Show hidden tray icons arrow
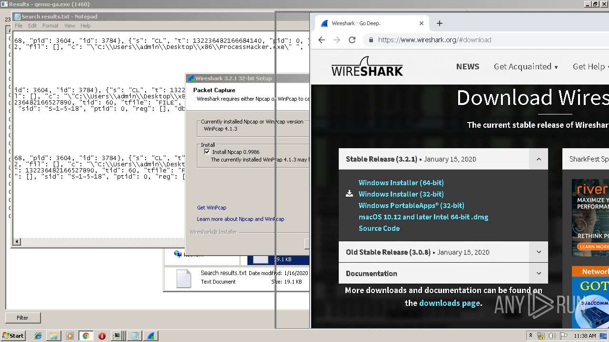Screen dimensions: 609x342 point(530,336)
